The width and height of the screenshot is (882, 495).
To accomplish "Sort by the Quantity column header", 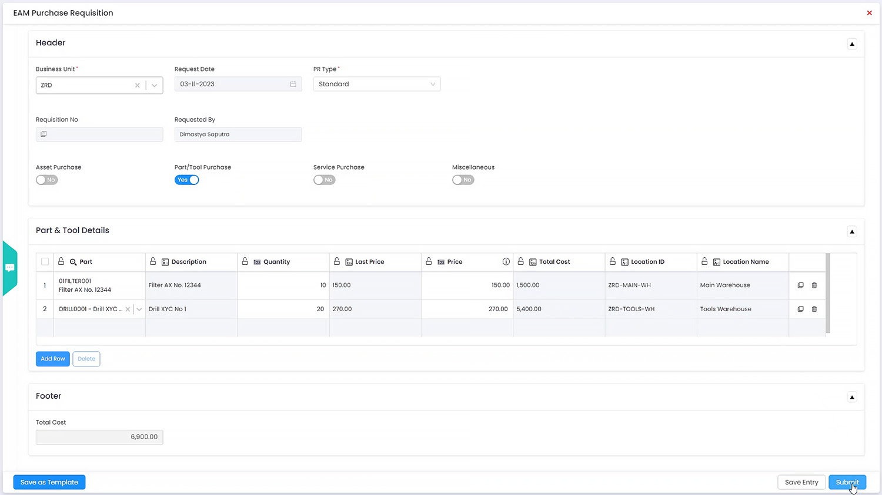I will 276,262.
